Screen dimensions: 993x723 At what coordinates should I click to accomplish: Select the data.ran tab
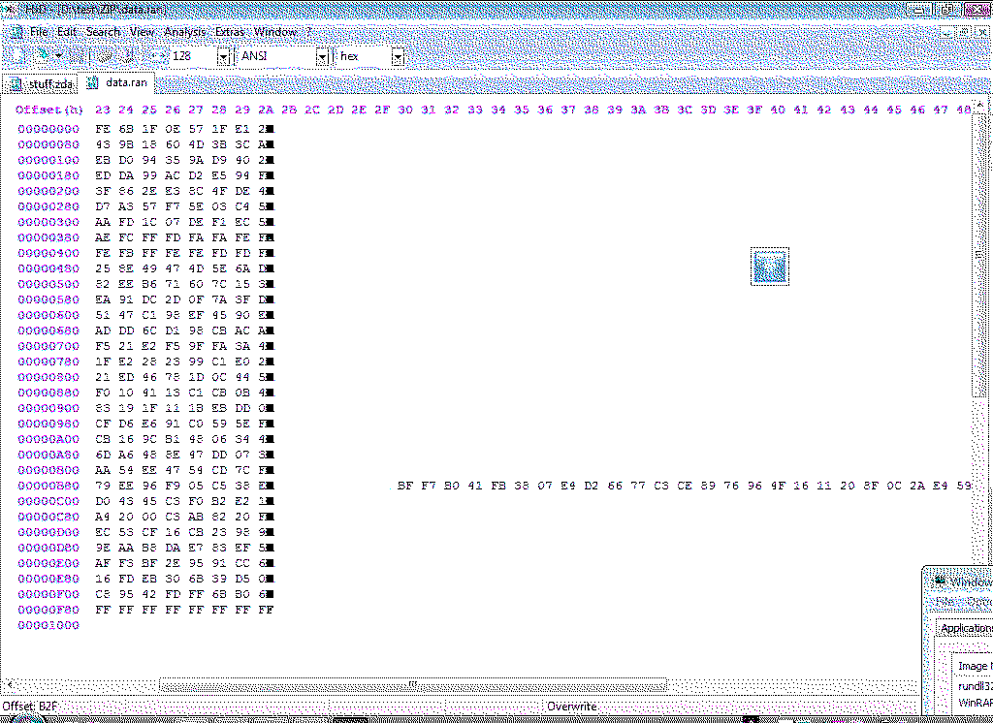coord(117,82)
